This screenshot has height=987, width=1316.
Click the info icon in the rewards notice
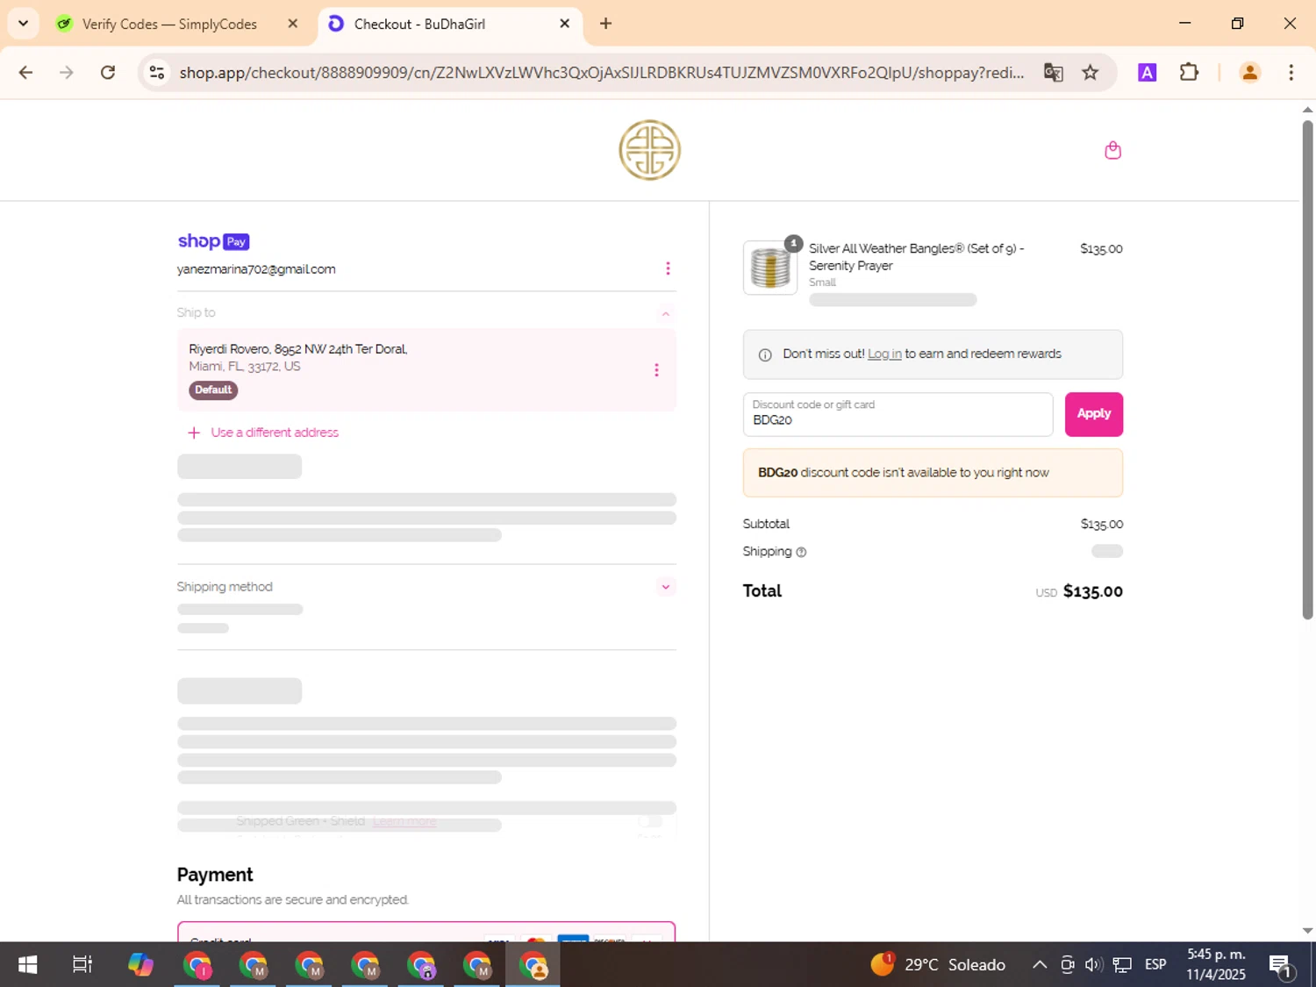765,354
